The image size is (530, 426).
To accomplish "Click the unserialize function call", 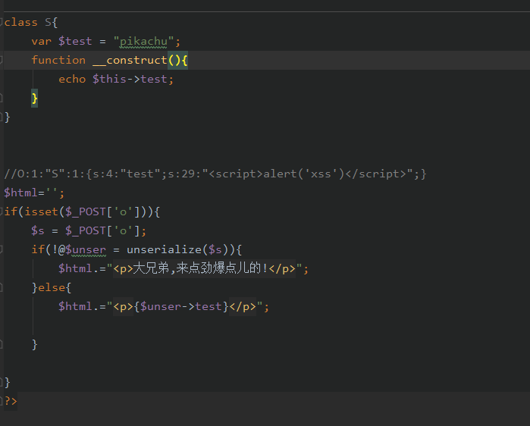I will [x=164, y=249].
